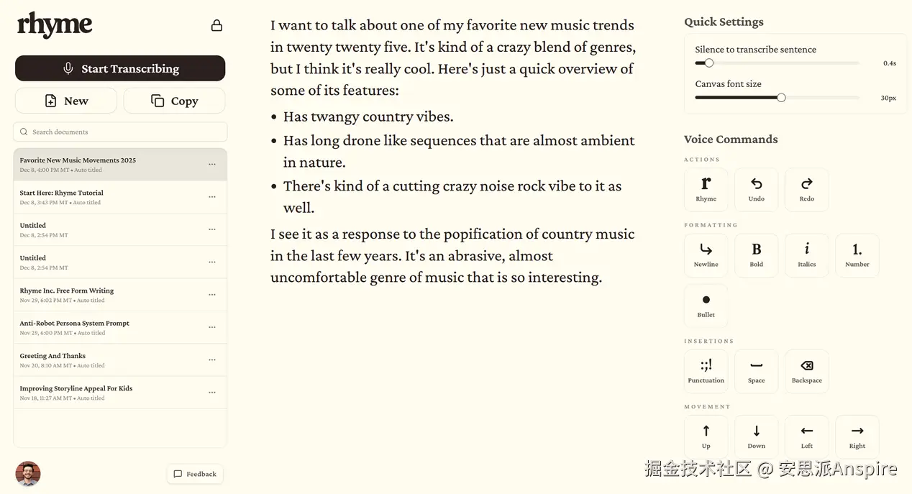
Task: Select the Newline formatting command
Action: [x=706, y=255]
